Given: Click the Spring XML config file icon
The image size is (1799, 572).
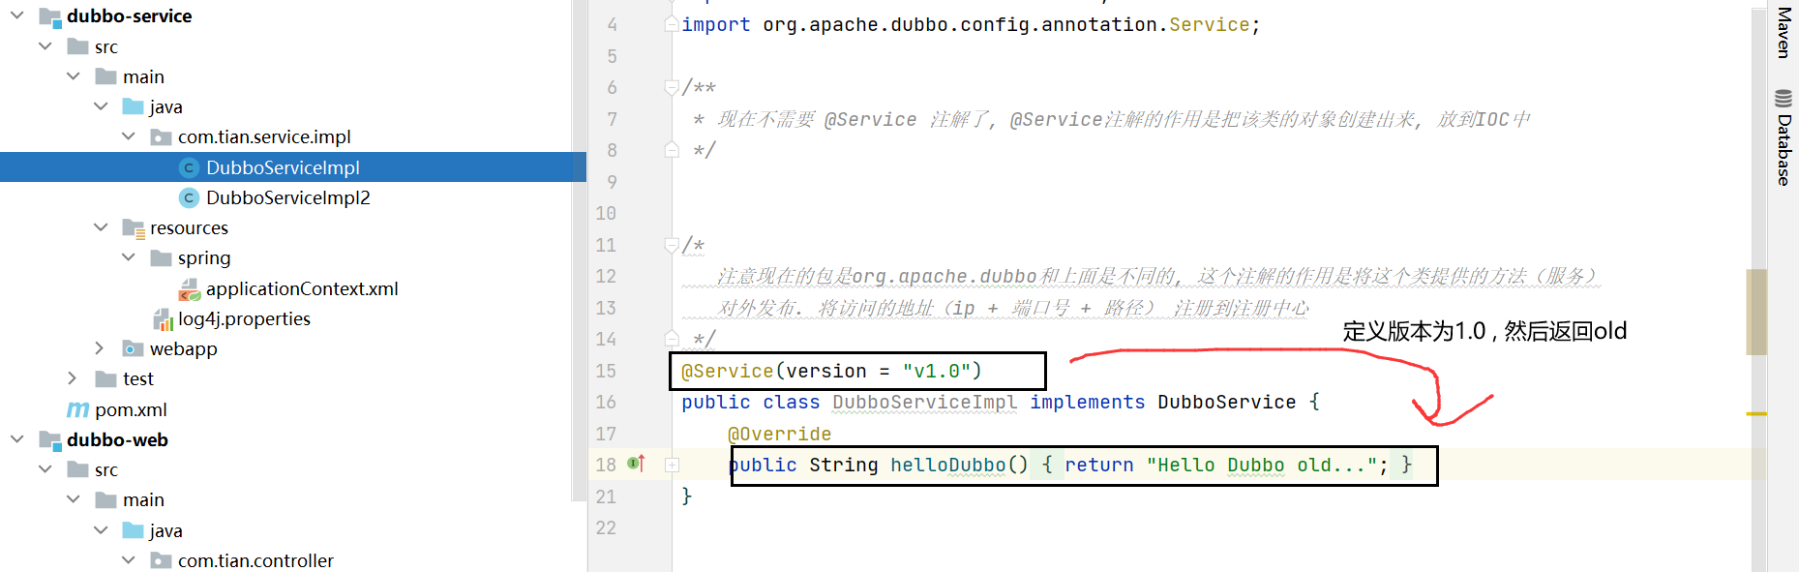Looking at the screenshot, I should click(190, 289).
